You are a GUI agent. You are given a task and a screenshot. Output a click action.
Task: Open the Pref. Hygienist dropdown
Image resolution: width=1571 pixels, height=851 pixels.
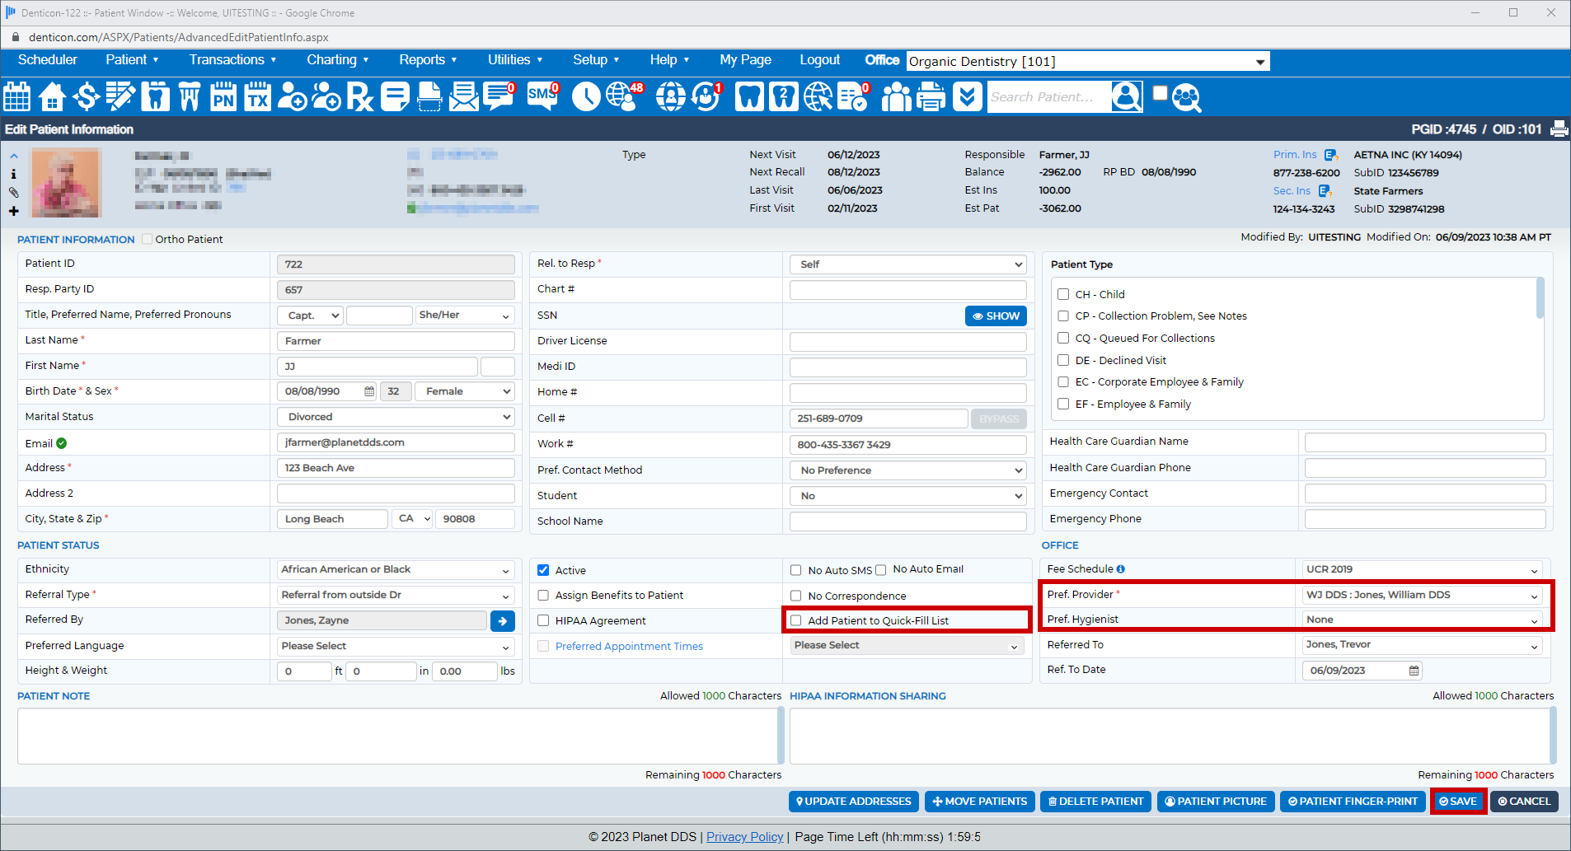[1423, 620]
